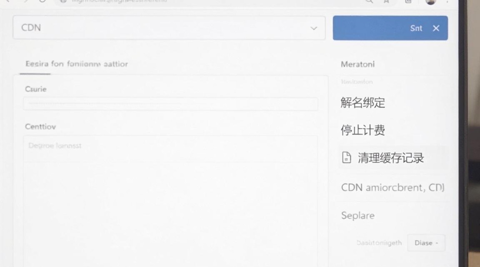Click the Centtiov field label
Screen dimensions: 480x267
click(x=40, y=126)
